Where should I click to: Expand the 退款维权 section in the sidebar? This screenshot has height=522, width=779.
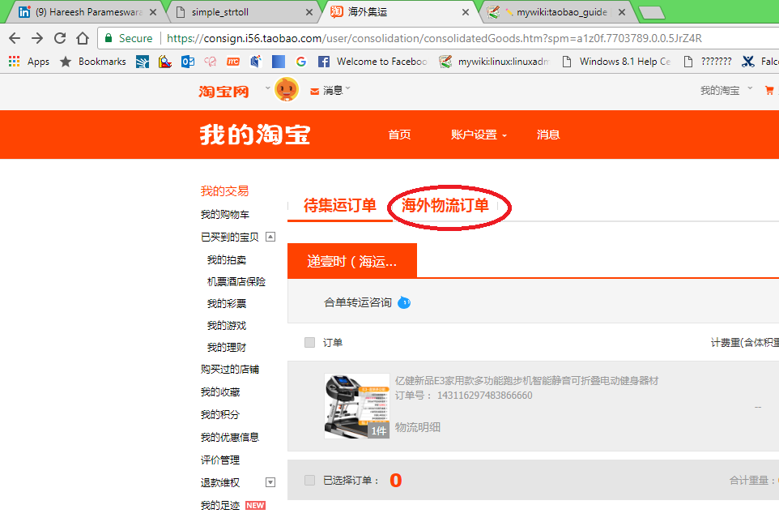270,482
